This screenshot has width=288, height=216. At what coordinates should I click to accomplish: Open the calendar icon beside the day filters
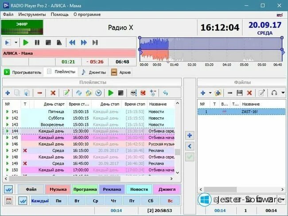point(8,201)
